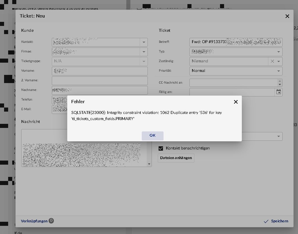Expand the Typ selection dropdown
The image size is (298, 234).
tap(279, 52)
